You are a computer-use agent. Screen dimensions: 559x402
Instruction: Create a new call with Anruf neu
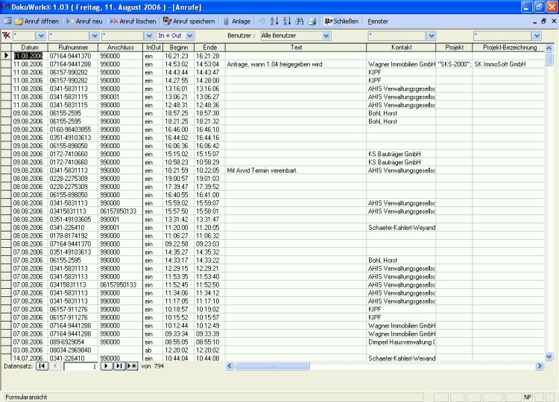pyautogui.click(x=85, y=22)
